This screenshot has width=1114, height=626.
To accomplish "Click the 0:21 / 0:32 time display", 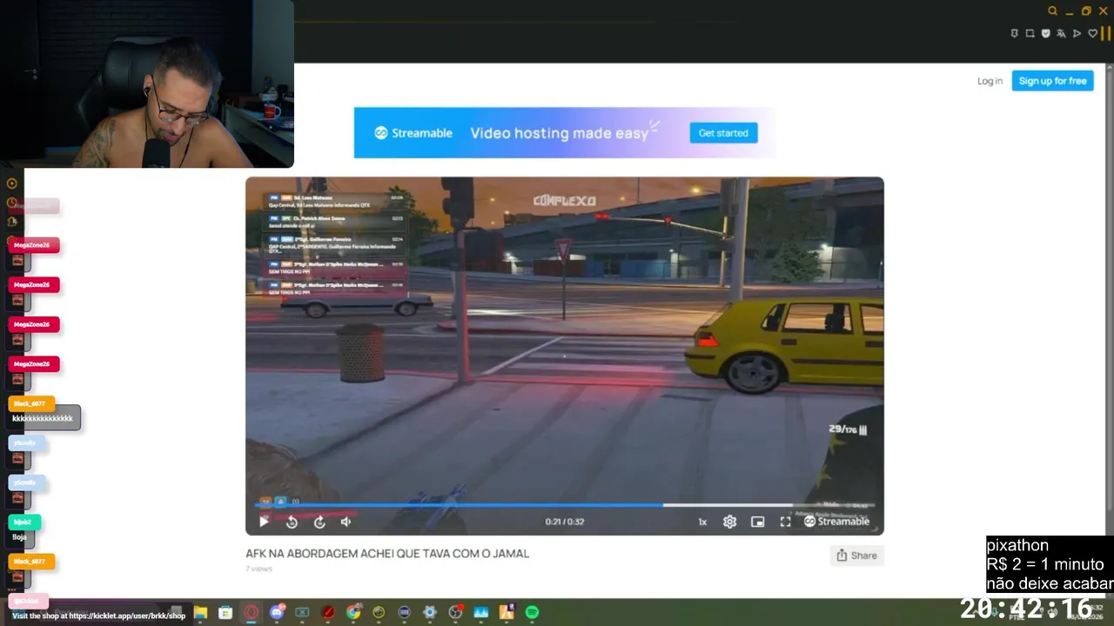I will (x=565, y=522).
